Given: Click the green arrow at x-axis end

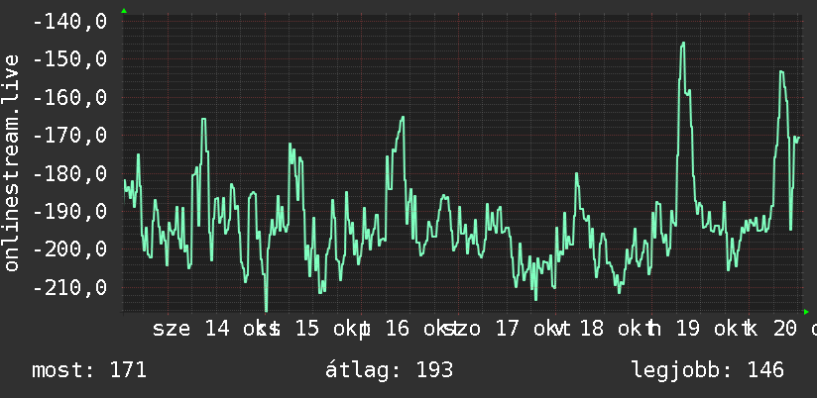Looking at the screenshot, I should point(806,312).
